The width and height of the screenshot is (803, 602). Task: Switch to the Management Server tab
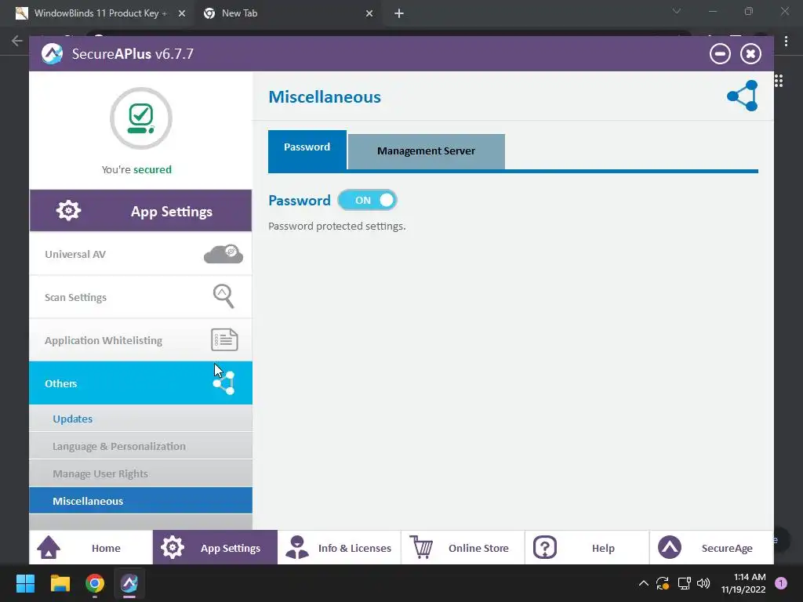coord(426,151)
